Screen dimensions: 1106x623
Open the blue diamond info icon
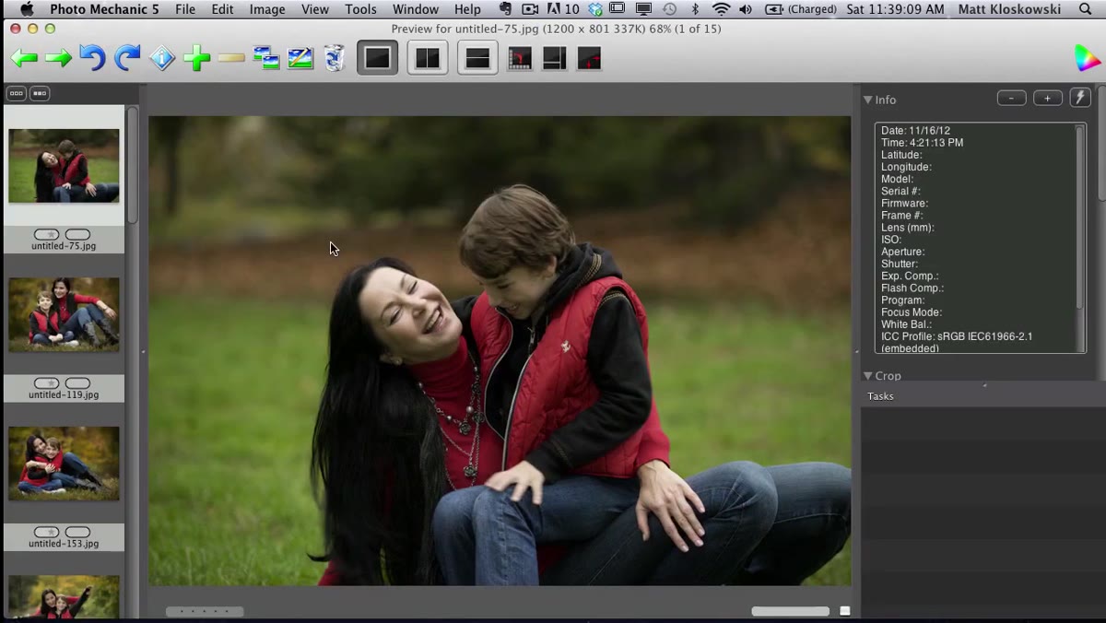tap(162, 59)
